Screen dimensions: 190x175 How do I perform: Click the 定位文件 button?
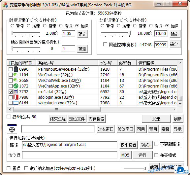click(77, 119)
